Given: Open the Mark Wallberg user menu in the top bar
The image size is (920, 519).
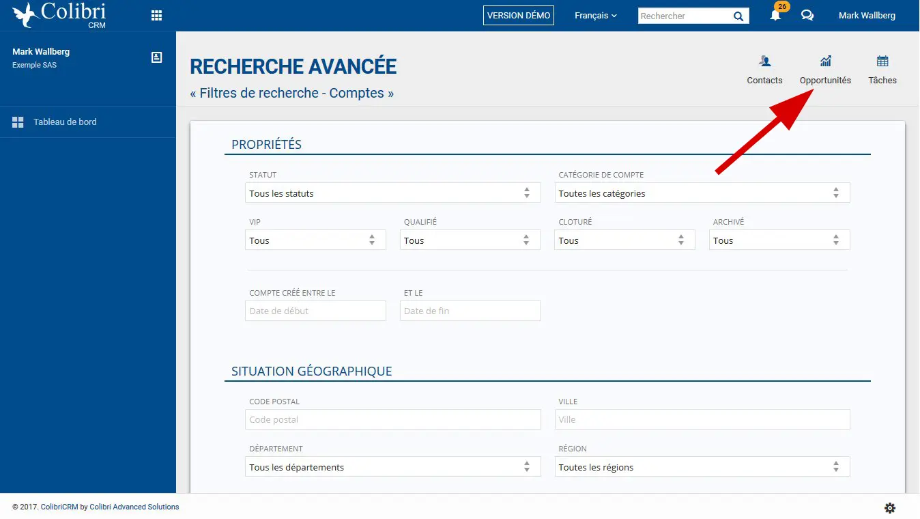Looking at the screenshot, I should [867, 16].
